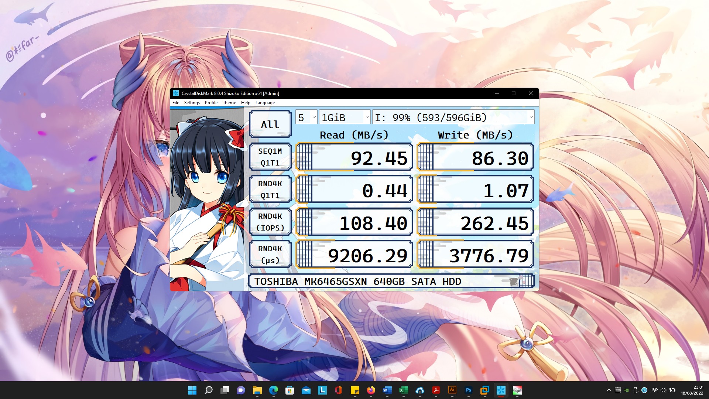The height and width of the screenshot is (399, 709).
Task: Open Mail app from taskbar
Action: (306, 390)
